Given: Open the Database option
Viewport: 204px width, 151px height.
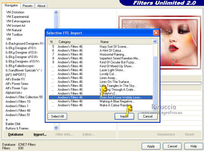Looking at the screenshot, I should (16, 134).
